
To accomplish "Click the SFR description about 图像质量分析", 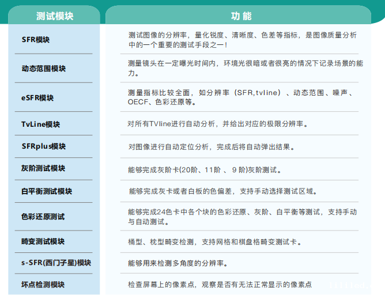I will (242, 40).
